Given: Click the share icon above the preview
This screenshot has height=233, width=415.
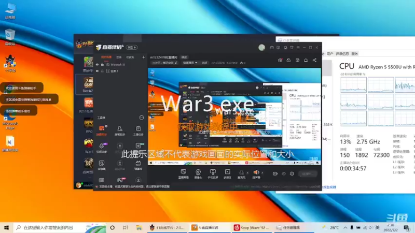Looking at the screenshot, I should (x=314, y=60).
